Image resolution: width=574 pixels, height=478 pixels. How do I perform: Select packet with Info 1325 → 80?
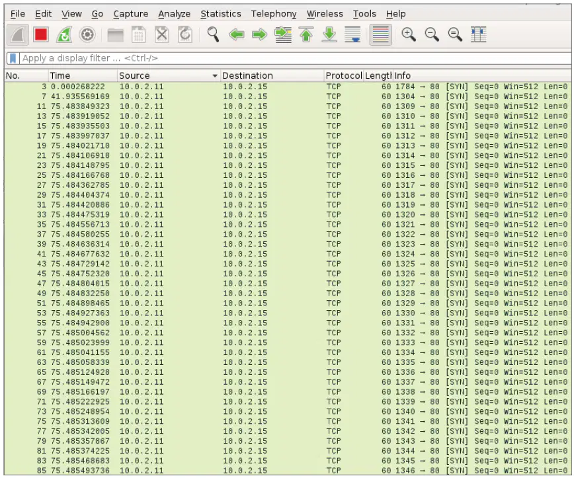(x=288, y=264)
